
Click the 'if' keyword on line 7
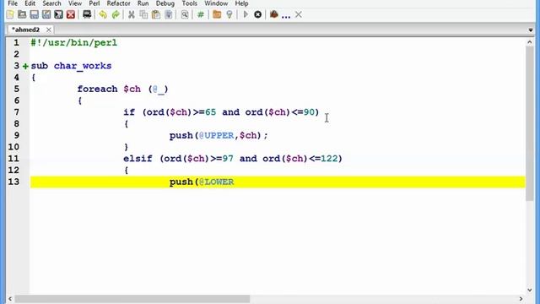pyautogui.click(x=129, y=112)
